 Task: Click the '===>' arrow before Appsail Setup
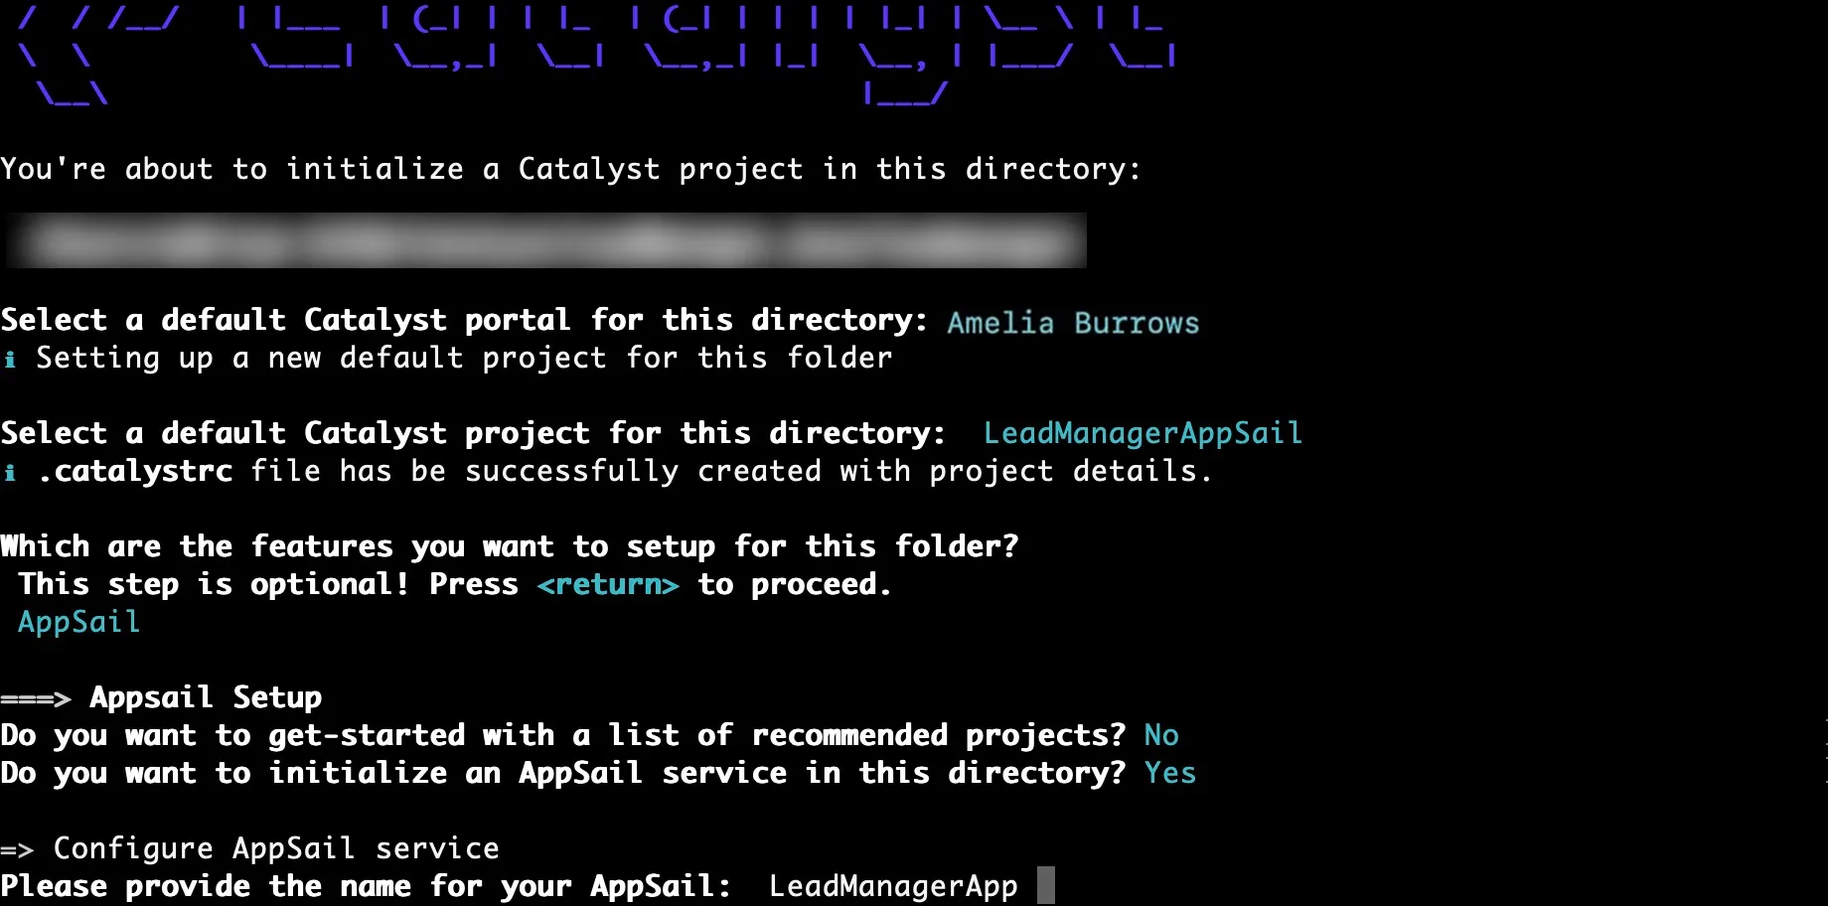[36, 699]
